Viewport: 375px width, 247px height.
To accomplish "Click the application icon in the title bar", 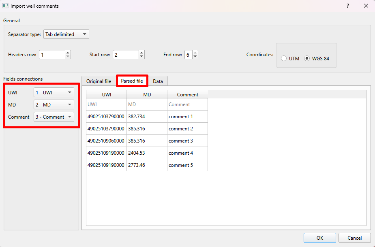I will click(x=6, y=6).
